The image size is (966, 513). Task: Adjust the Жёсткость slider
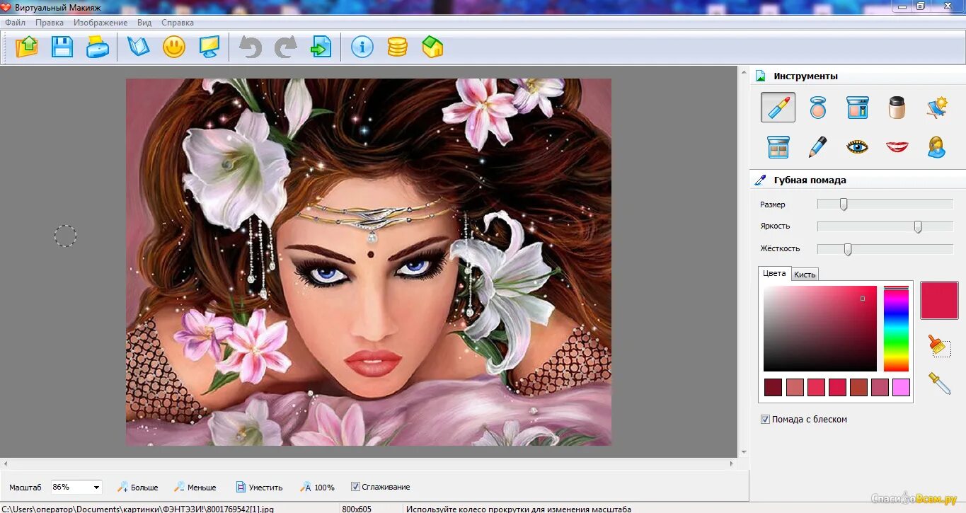pos(885,249)
